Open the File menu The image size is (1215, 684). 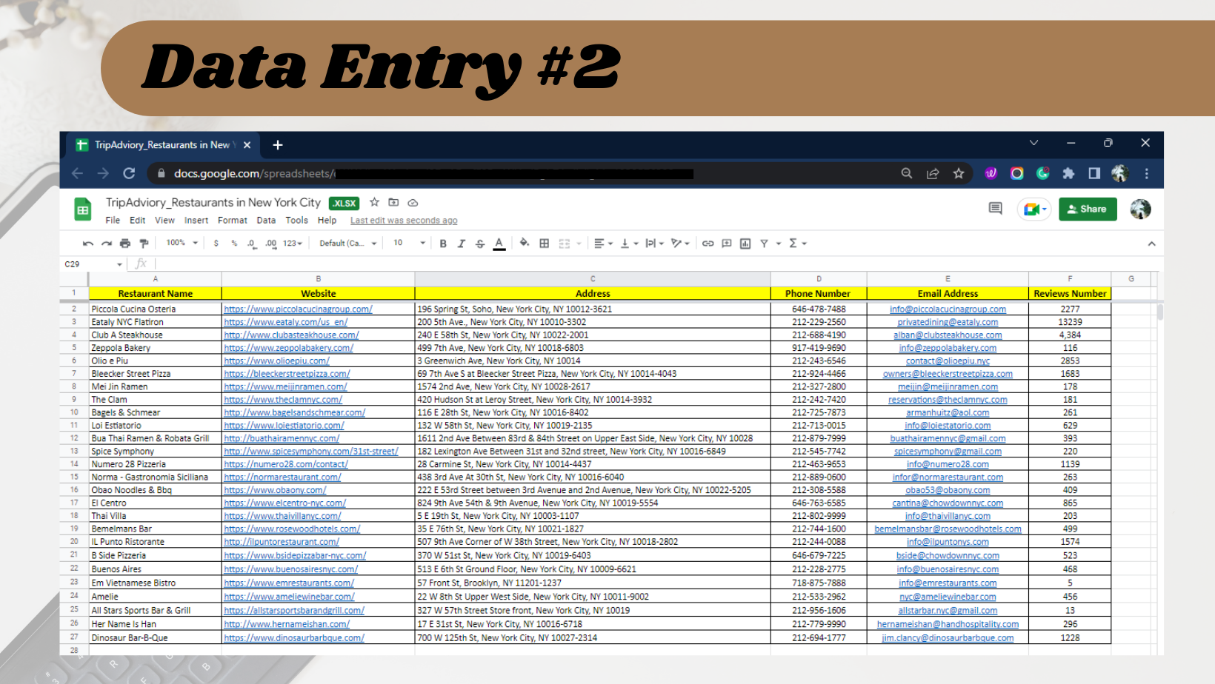pyautogui.click(x=113, y=221)
